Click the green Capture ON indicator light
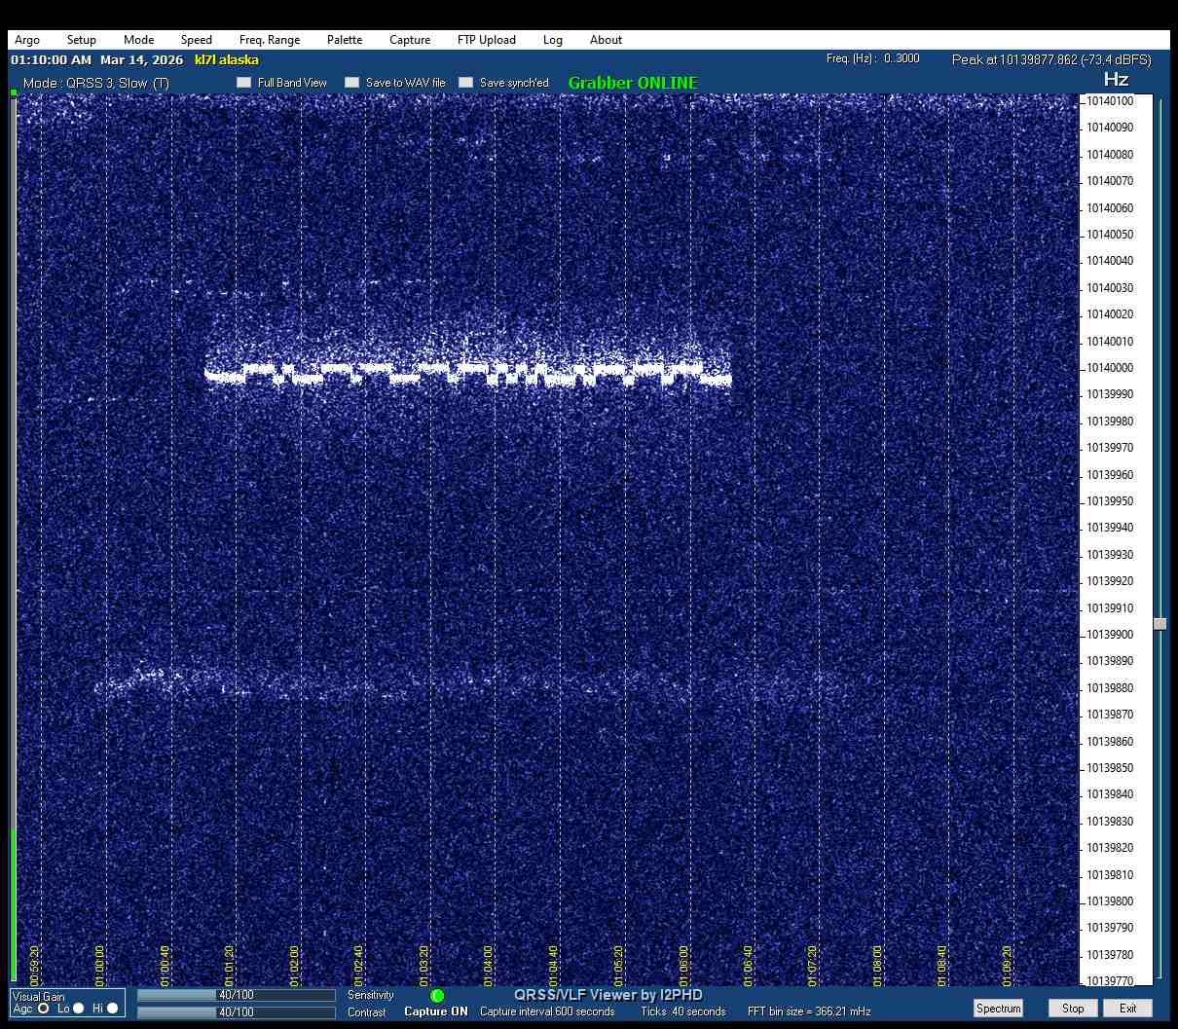The width and height of the screenshot is (1178, 1029). [437, 996]
